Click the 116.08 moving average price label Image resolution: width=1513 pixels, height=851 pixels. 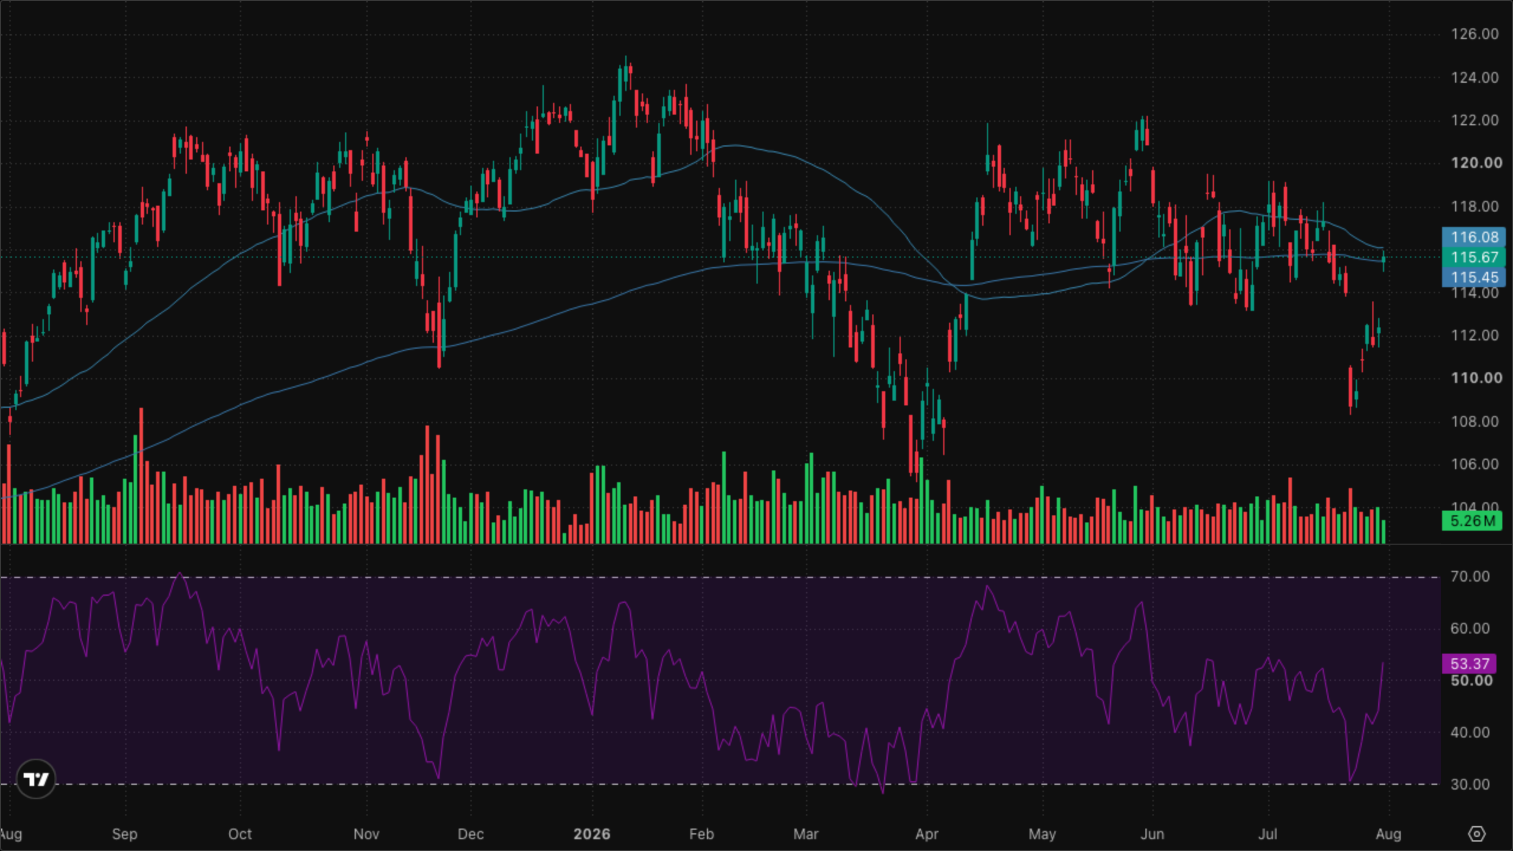(1474, 237)
